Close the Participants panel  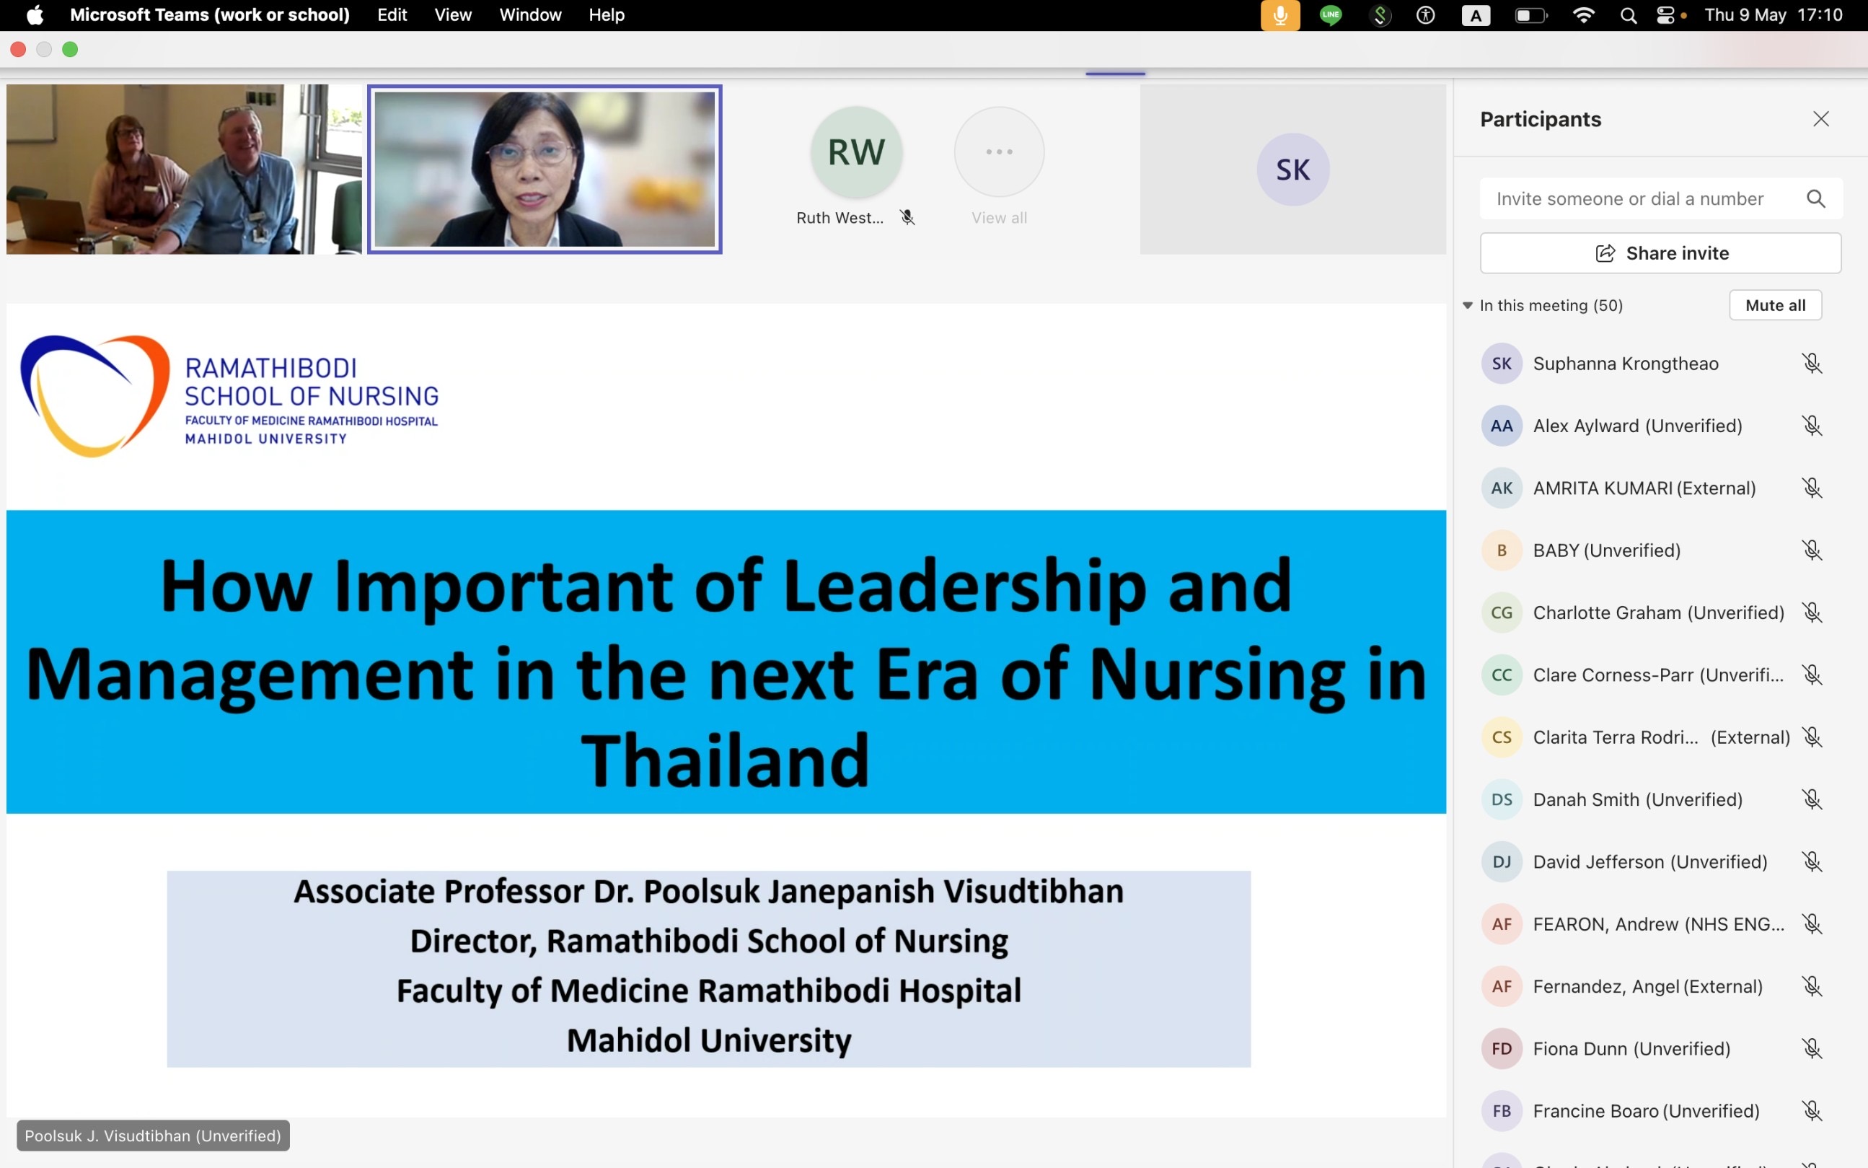coord(1820,119)
